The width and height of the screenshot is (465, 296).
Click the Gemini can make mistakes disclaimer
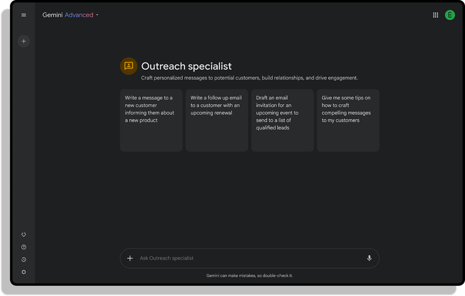(249, 276)
